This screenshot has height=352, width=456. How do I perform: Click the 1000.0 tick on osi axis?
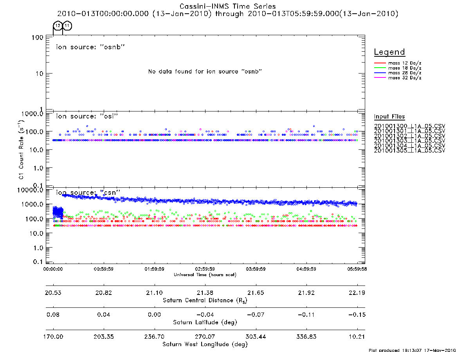[32, 114]
